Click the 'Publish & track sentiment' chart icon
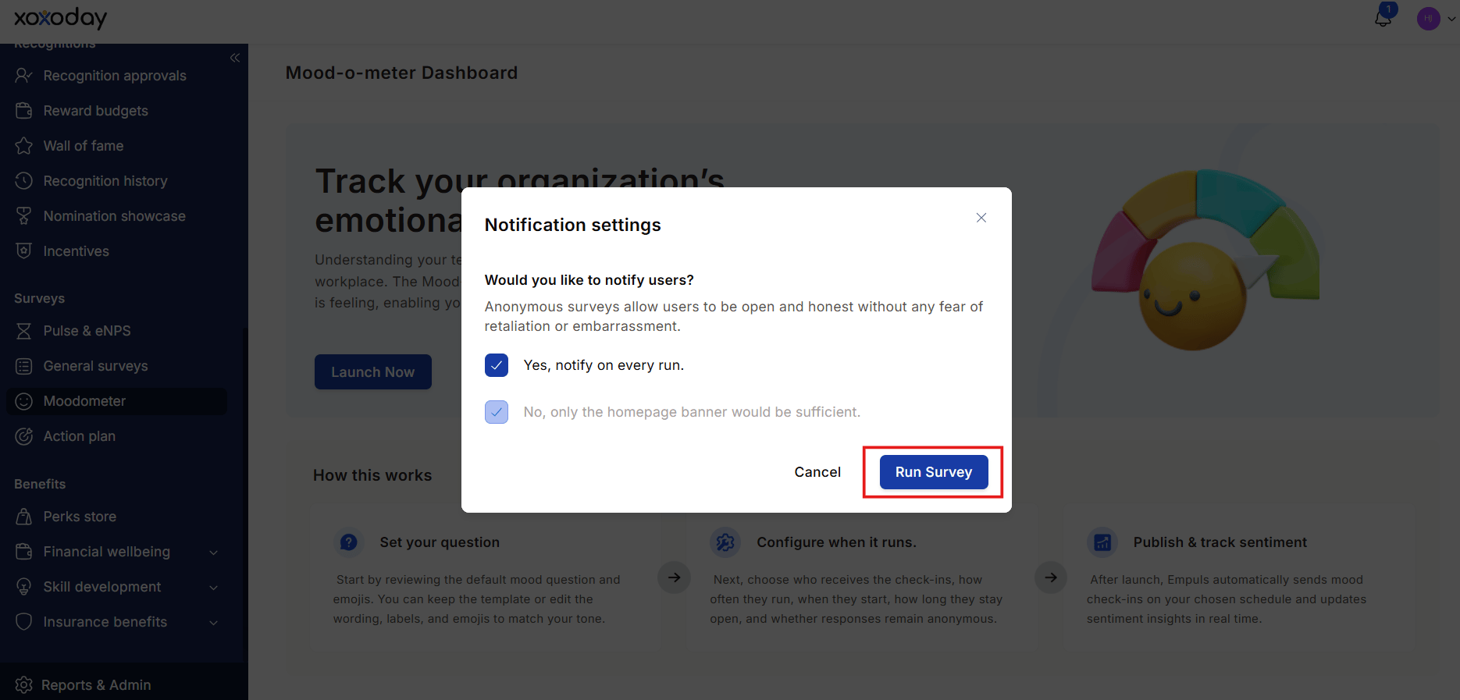Image resolution: width=1460 pixels, height=700 pixels. [1102, 542]
